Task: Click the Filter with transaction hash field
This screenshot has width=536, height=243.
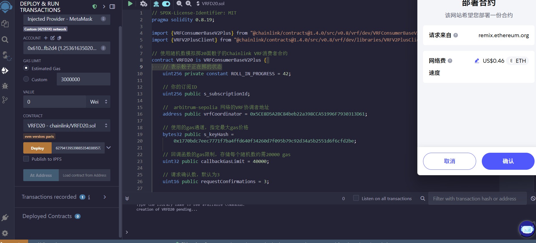Action: pos(477,198)
